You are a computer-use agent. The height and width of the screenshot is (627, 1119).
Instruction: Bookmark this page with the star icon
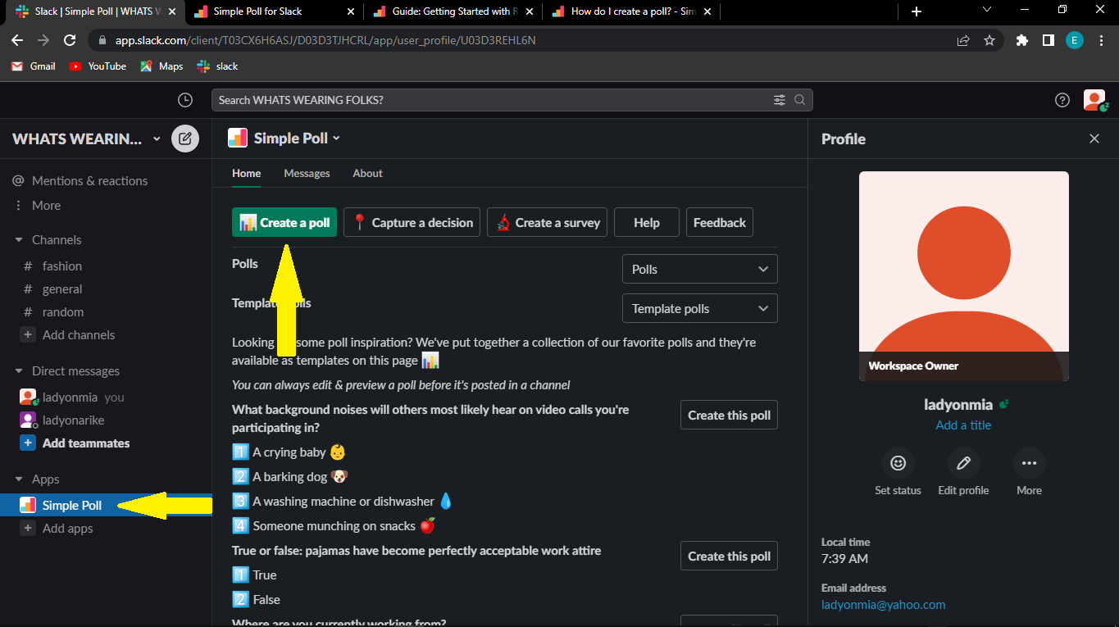[x=989, y=40]
